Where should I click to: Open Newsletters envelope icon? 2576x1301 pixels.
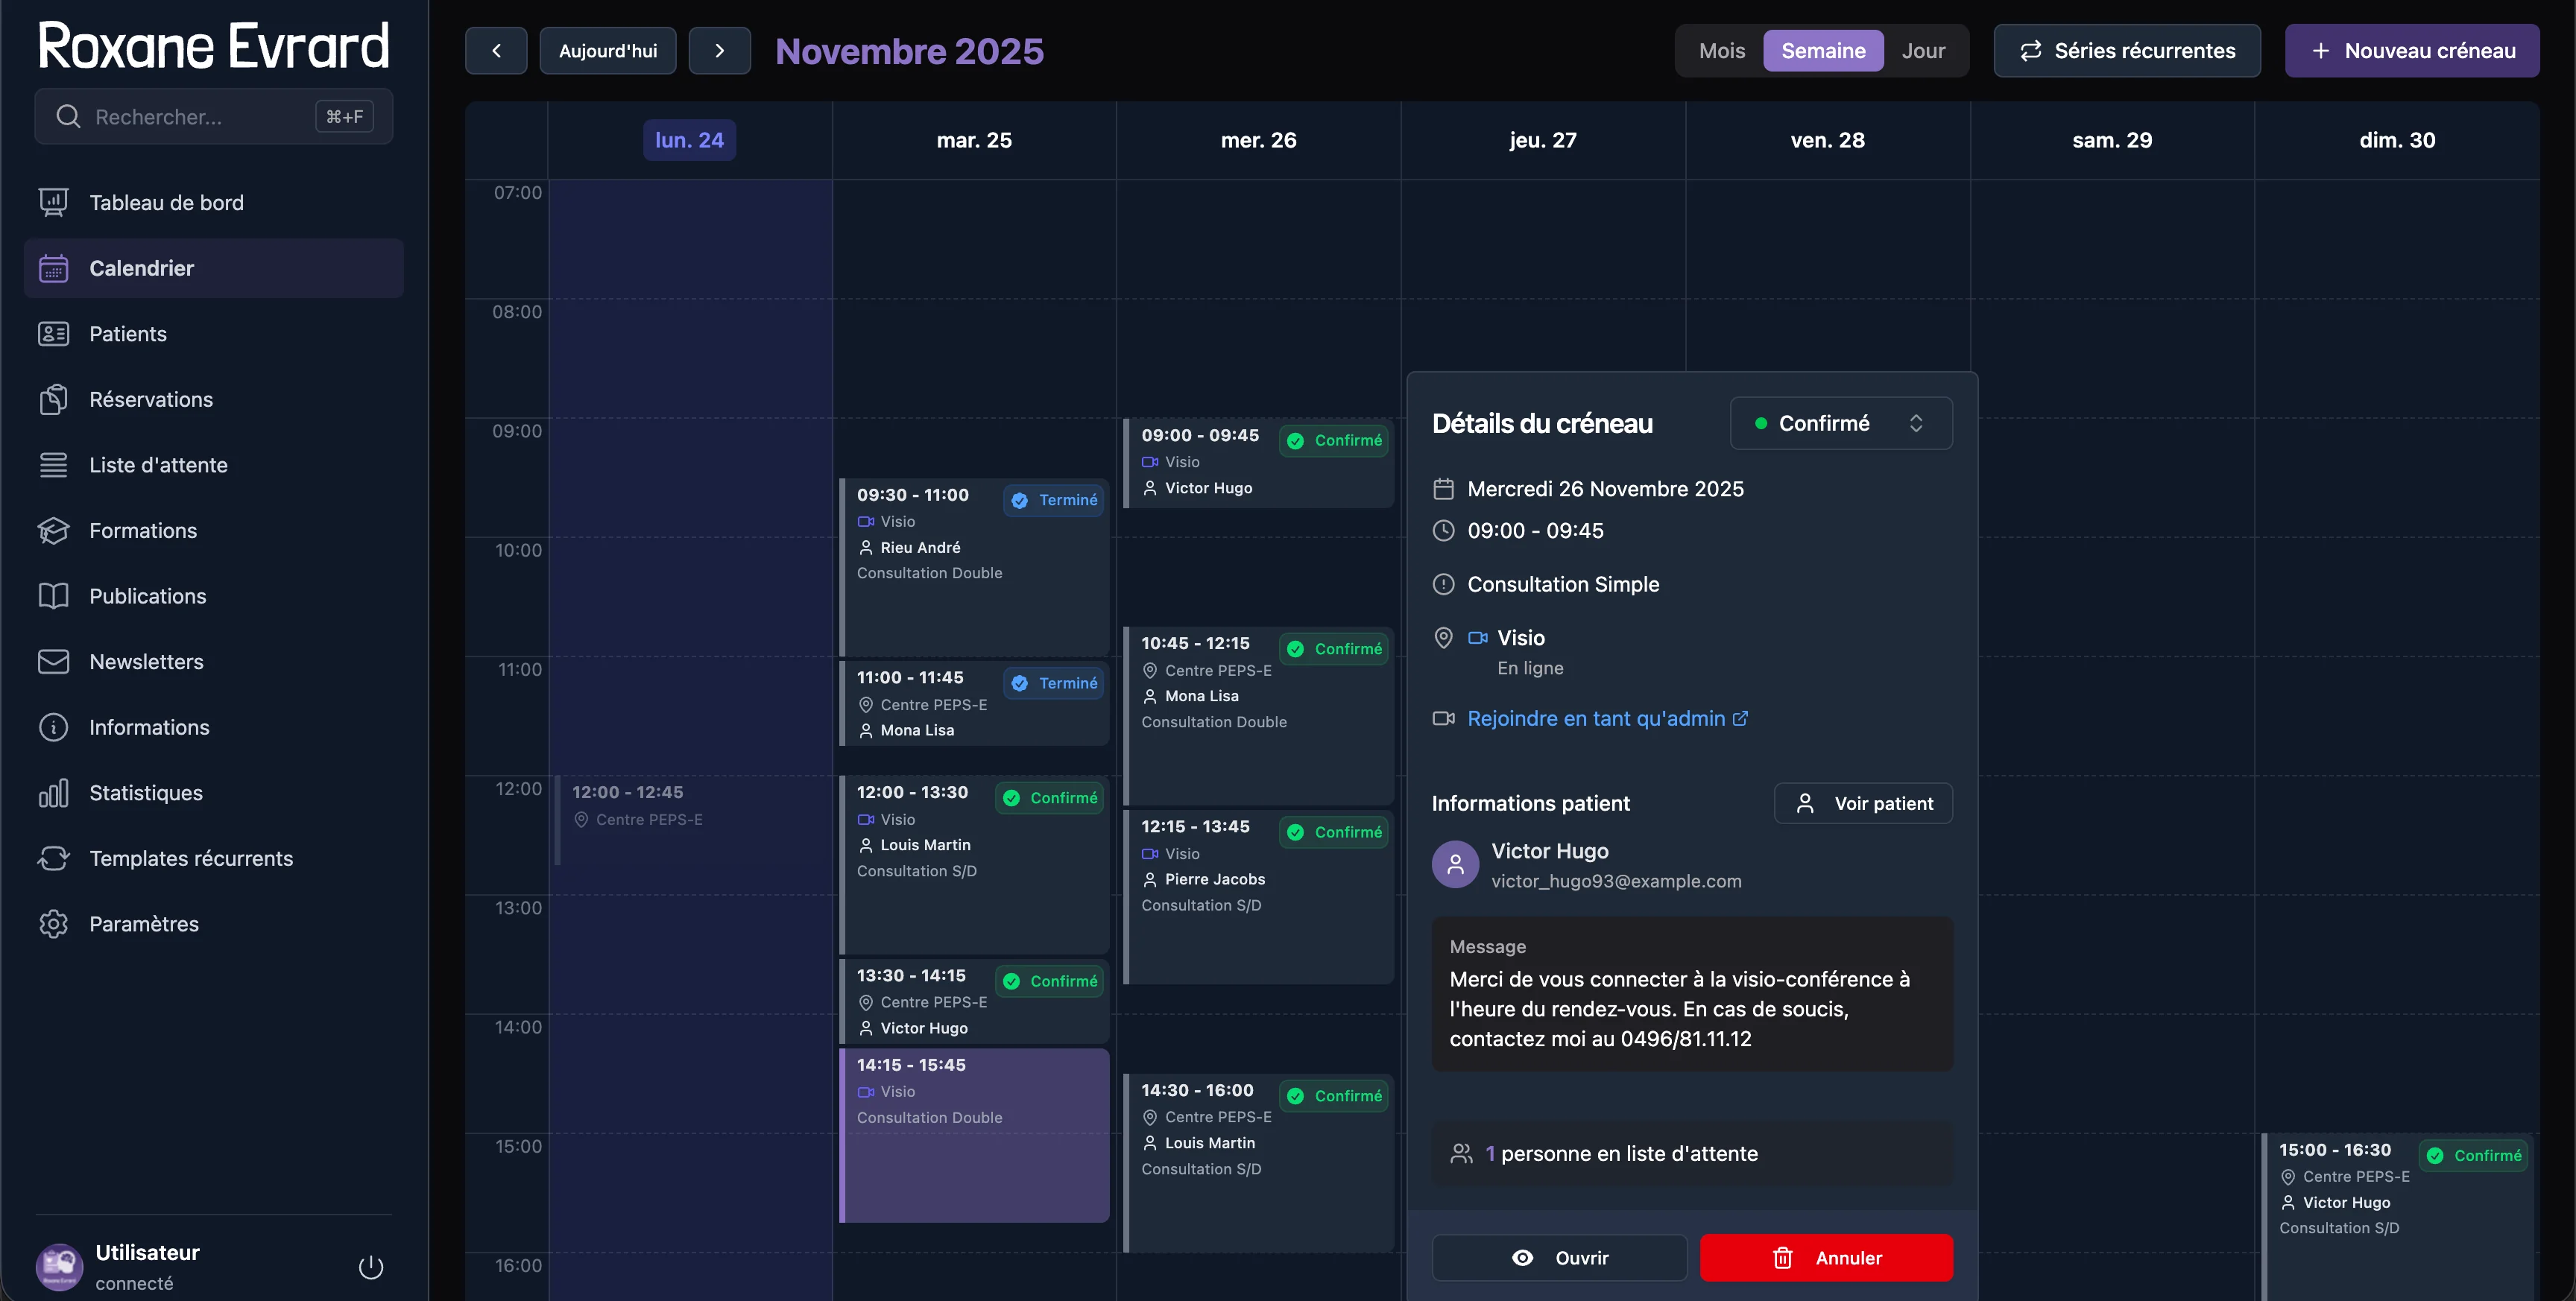[53, 661]
